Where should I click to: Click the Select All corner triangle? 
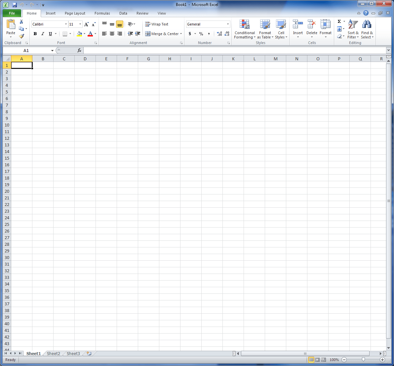(x=7, y=59)
